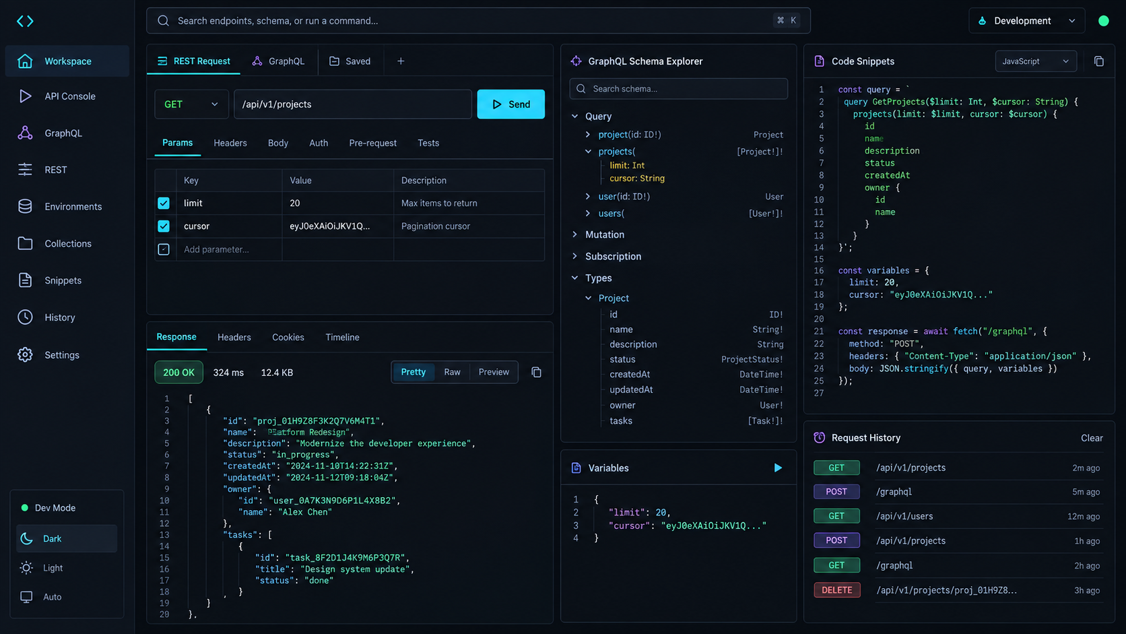Click the Saved tab folder icon

(x=334, y=61)
